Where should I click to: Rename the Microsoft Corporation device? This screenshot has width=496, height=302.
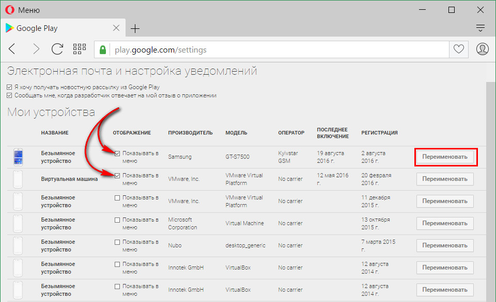(x=445, y=223)
